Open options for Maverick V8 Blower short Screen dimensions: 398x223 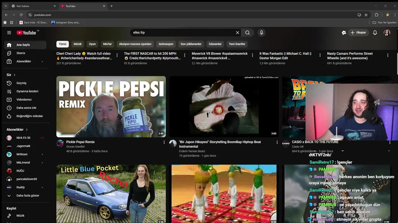(x=252, y=55)
